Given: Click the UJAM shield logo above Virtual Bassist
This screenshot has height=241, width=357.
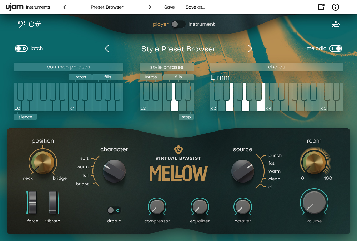Looking at the screenshot, I should pyautogui.click(x=178, y=150).
